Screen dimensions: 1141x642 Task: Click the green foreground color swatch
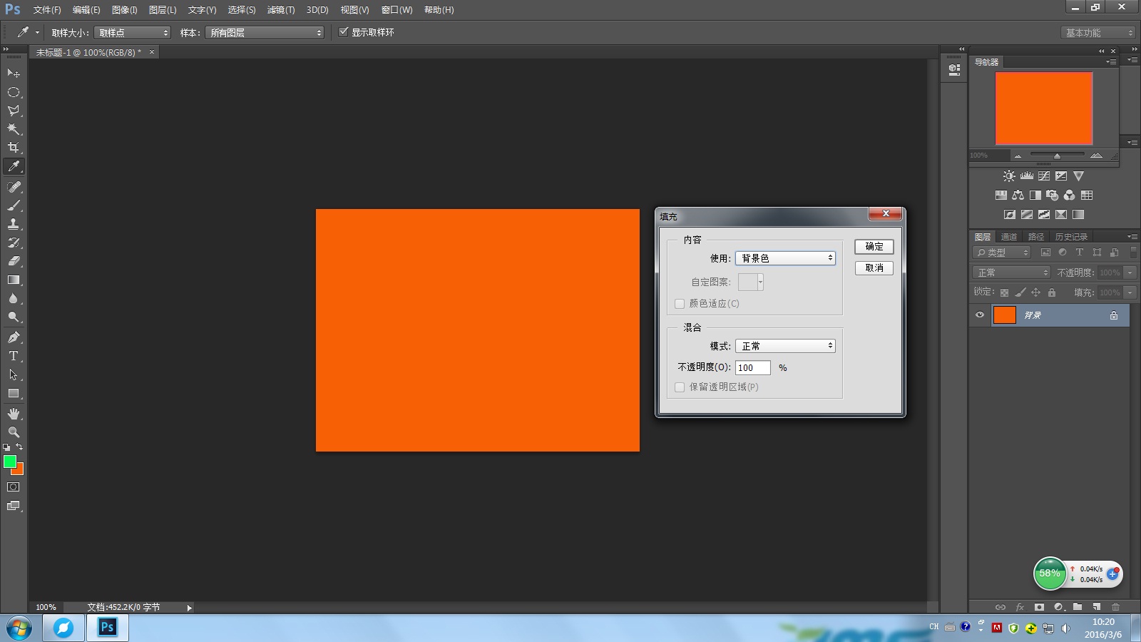click(9, 461)
